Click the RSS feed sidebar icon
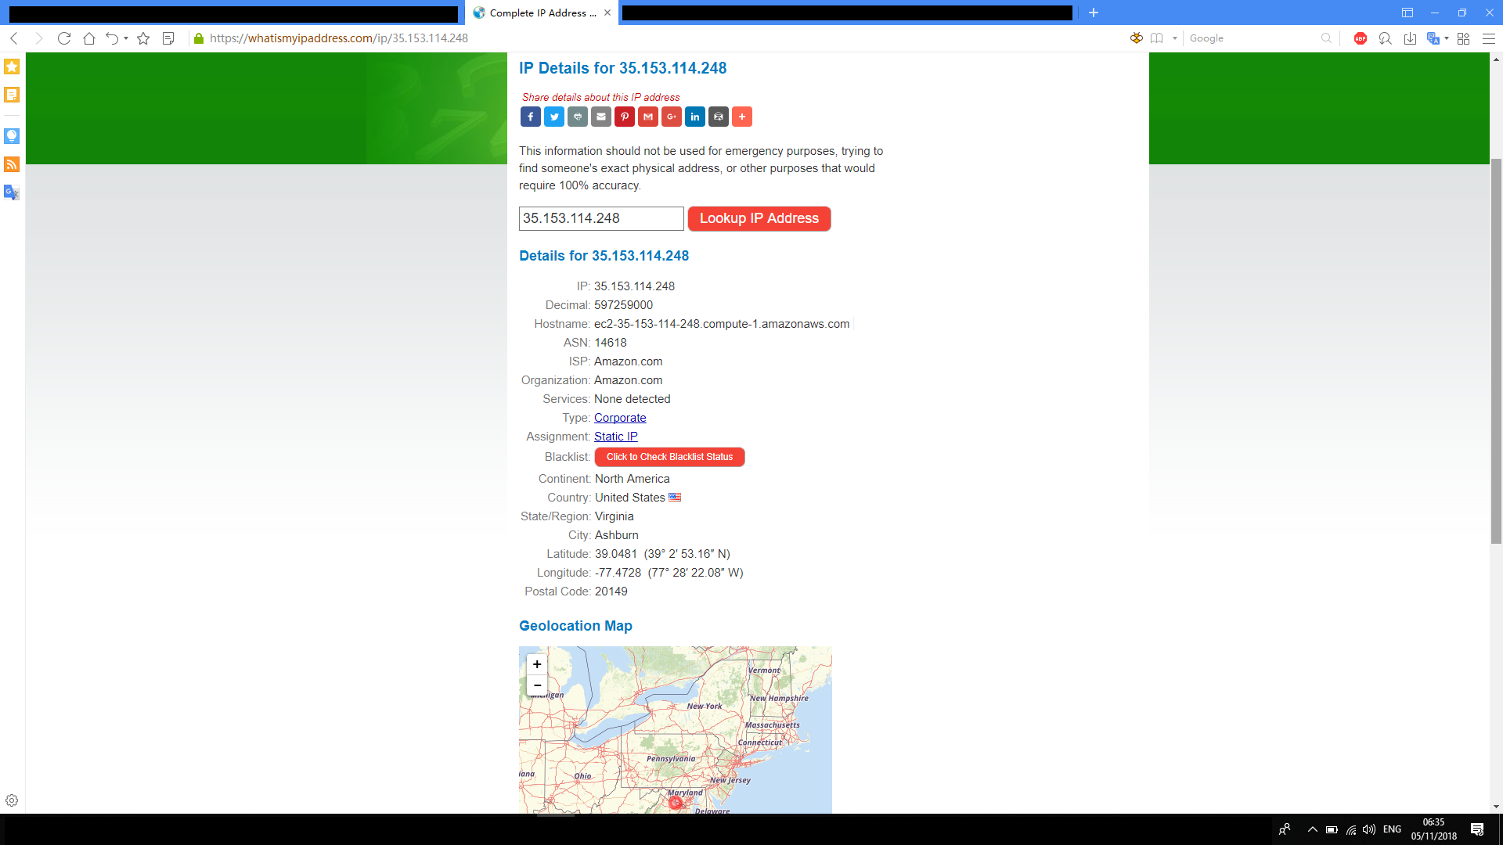 click(x=12, y=164)
